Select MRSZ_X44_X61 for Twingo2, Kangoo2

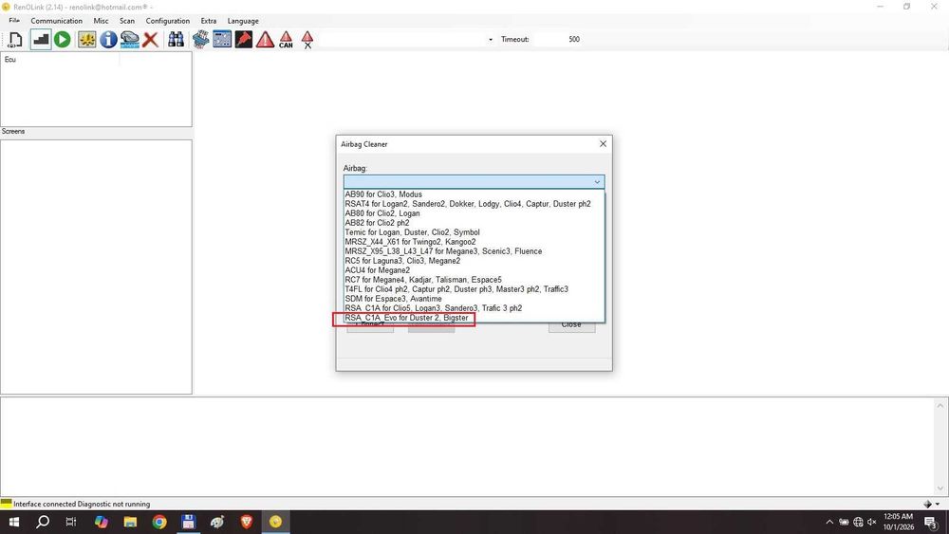474,242
